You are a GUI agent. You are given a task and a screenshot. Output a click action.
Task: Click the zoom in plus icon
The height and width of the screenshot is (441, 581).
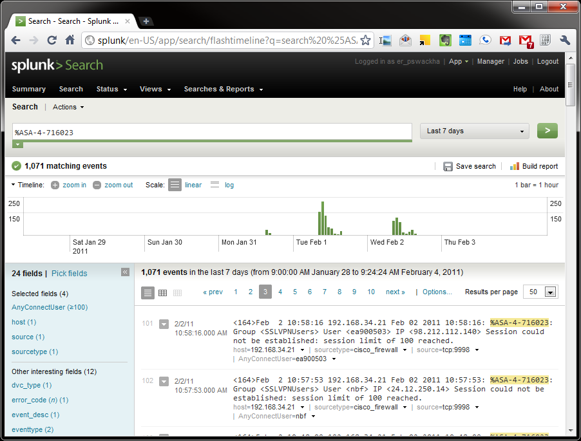(x=55, y=185)
